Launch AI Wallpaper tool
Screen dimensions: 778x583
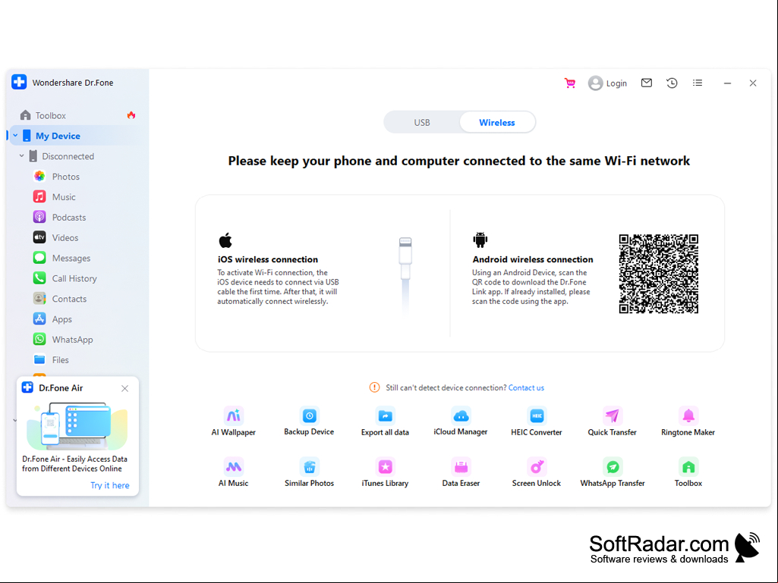(x=233, y=422)
